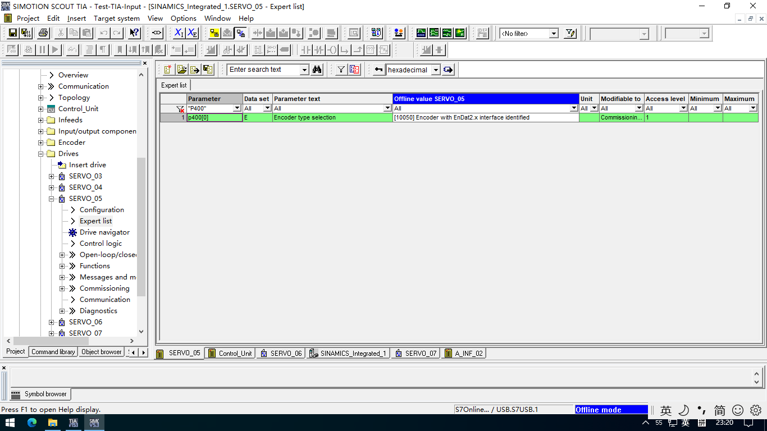
Task: Expand the SERVO_03 tree node
Action: [x=52, y=176]
